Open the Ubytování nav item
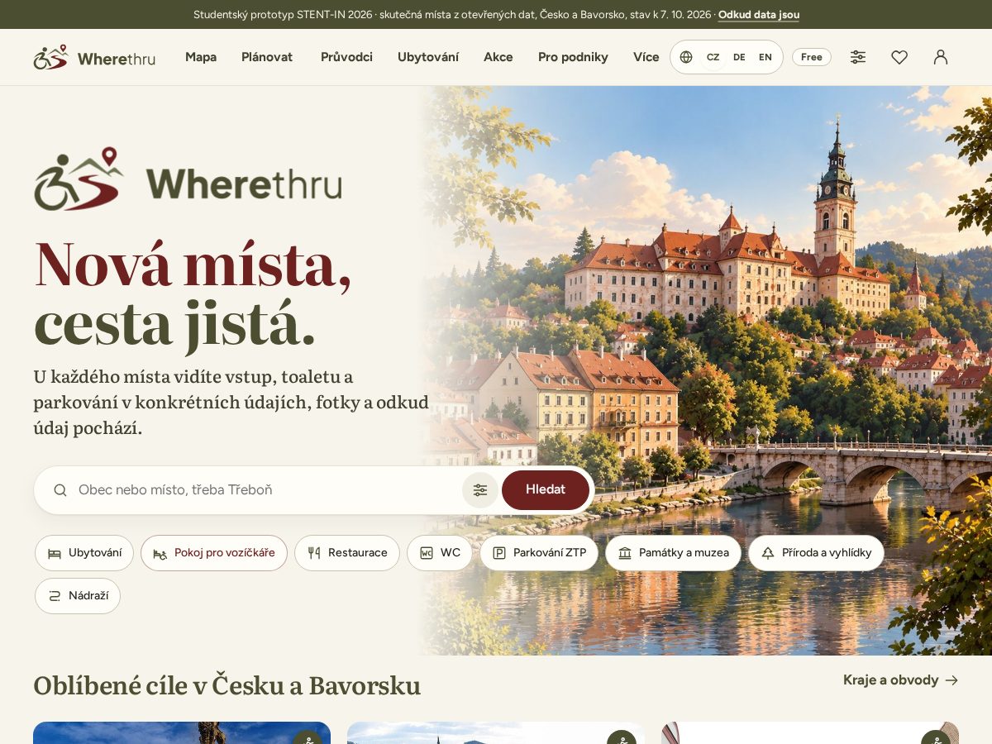The image size is (992, 744). (x=428, y=57)
